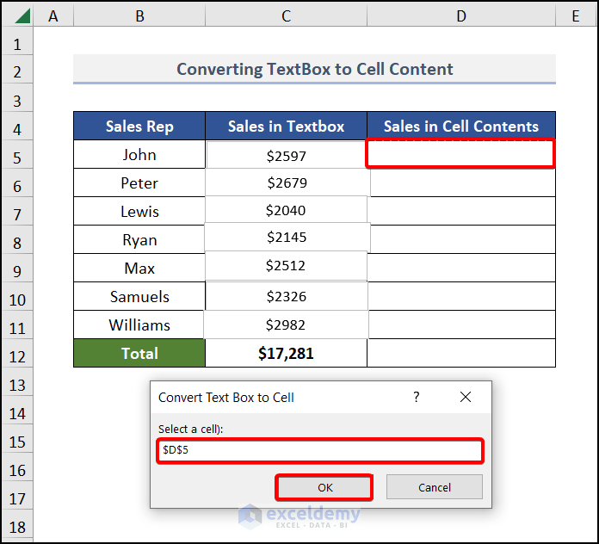Screen dimensions: 599x544
Task: Select column D header
Action: 461,16
